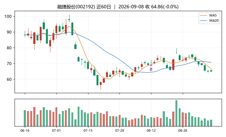Screen dimensions: 226x137
Task: Click the blue MA20 legend line swatch
Action: point(203,21)
